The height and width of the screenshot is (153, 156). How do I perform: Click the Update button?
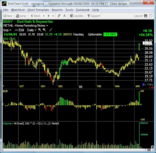point(76,16)
